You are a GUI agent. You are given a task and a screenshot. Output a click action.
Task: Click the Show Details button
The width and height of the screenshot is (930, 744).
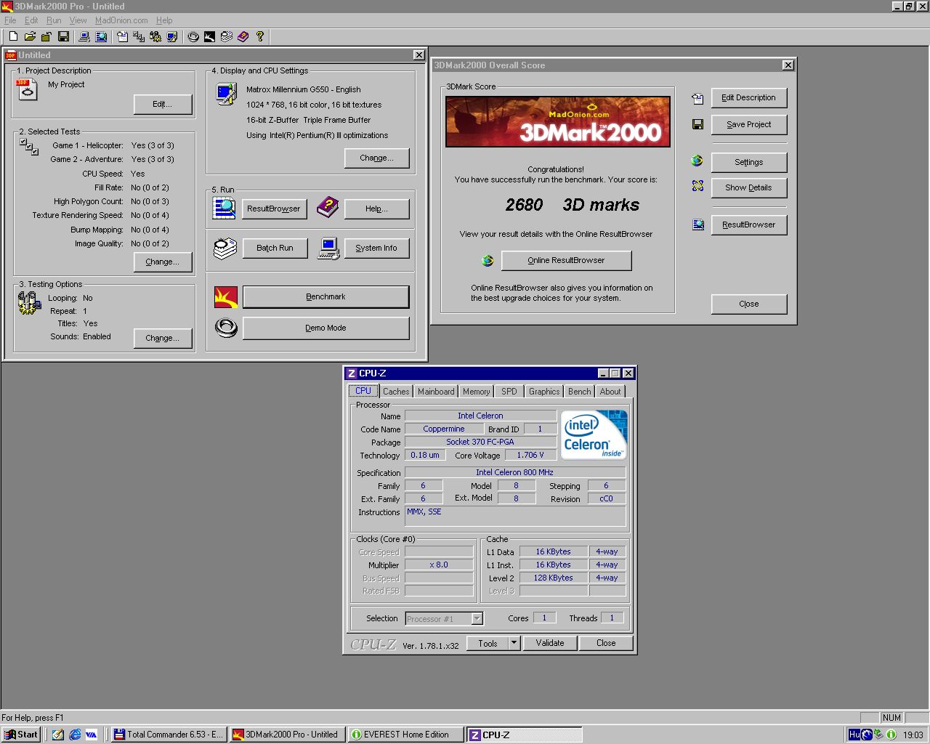point(748,187)
